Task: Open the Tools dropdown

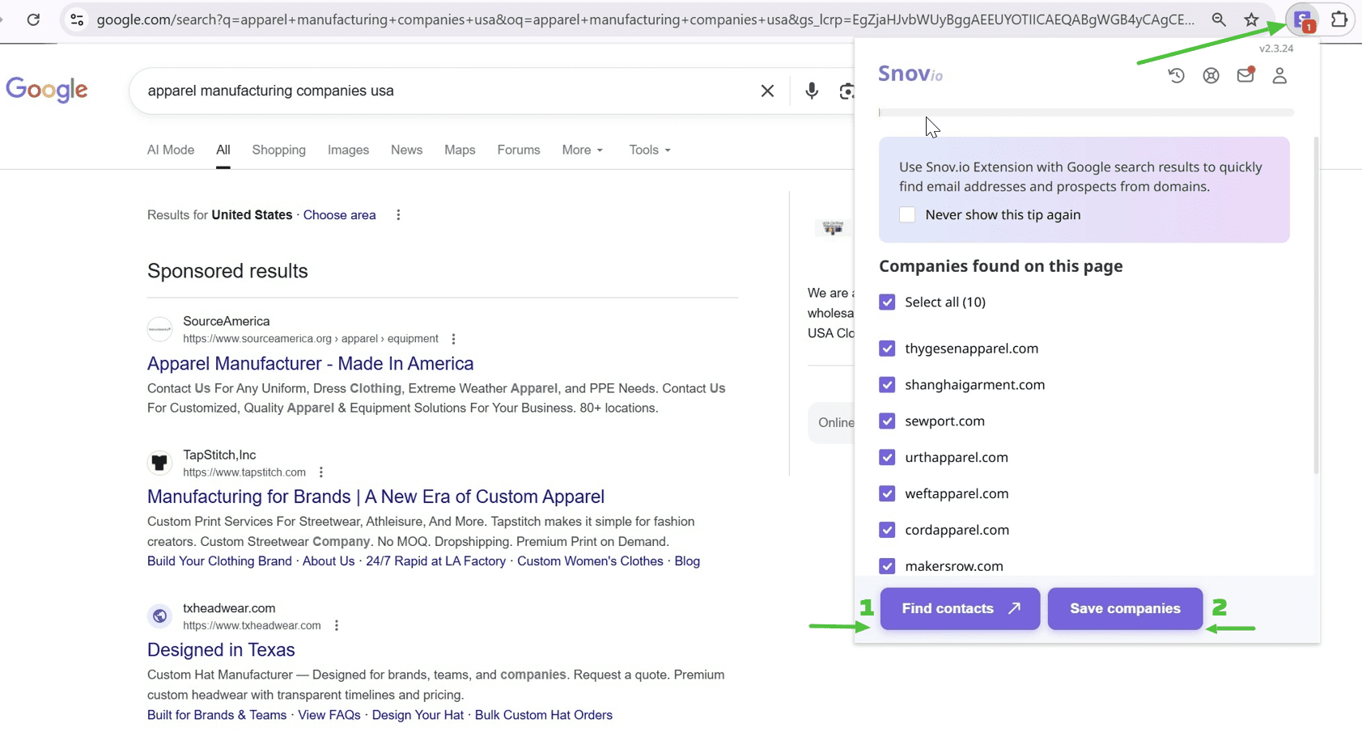Action: pyautogui.click(x=649, y=150)
